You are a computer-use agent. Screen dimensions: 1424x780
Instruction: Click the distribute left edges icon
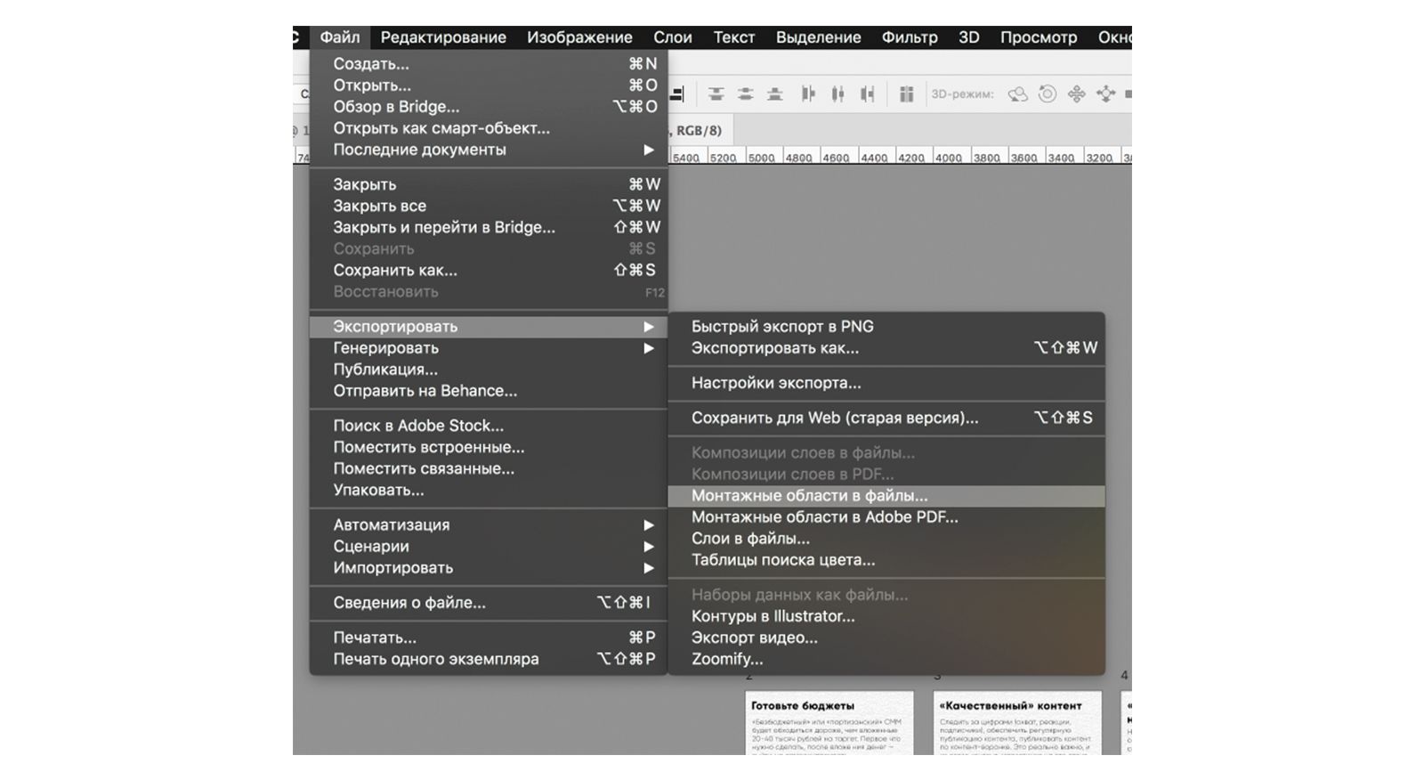[808, 93]
